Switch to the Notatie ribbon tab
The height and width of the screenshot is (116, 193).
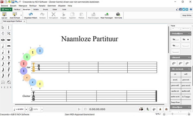pos(36,9)
